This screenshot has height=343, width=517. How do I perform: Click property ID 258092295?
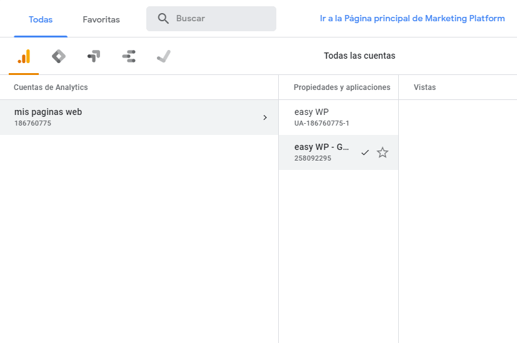[x=313, y=158]
